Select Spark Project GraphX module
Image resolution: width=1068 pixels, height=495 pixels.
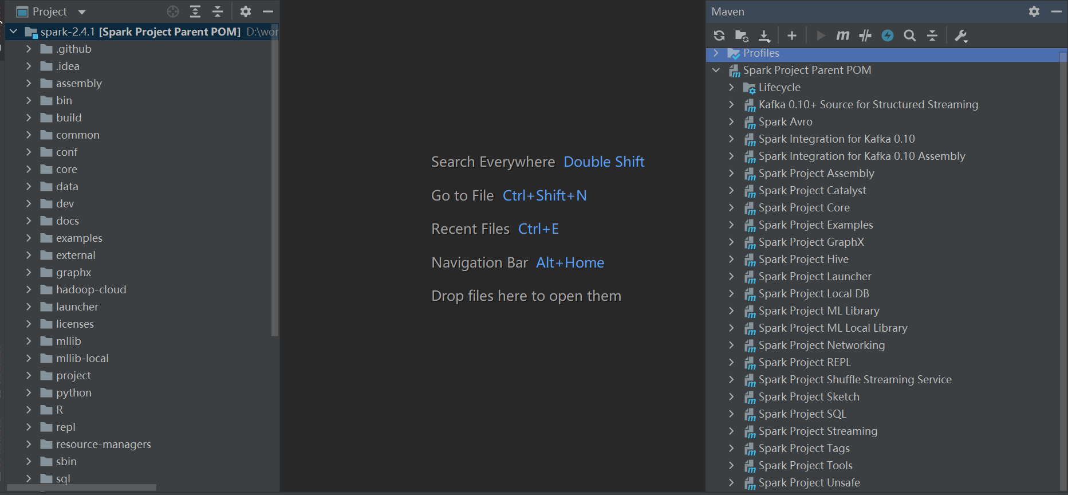[811, 242]
